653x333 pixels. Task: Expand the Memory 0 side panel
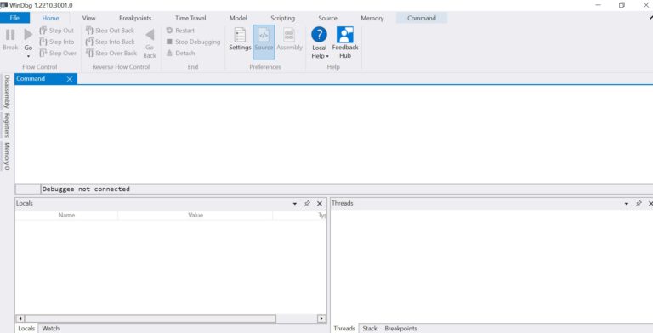7,156
